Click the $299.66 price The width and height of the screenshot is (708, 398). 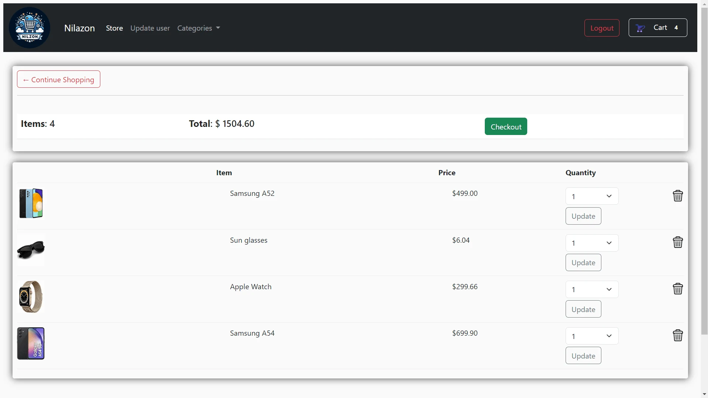coord(465,287)
